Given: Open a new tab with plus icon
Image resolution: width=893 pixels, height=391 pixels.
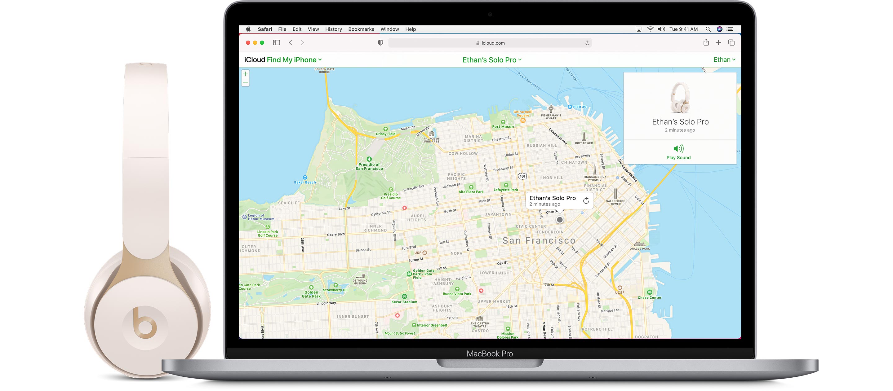Looking at the screenshot, I should pos(718,42).
